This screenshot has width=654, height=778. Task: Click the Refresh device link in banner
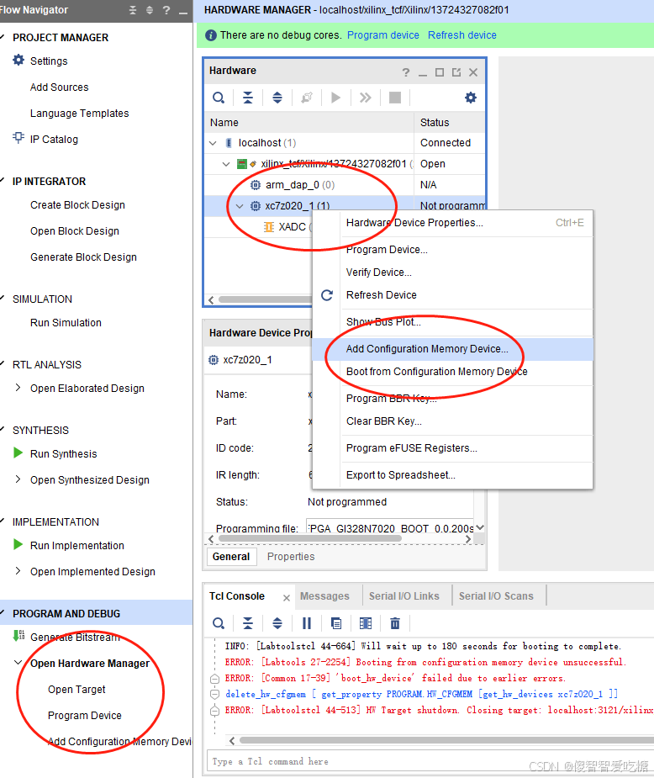coord(462,35)
